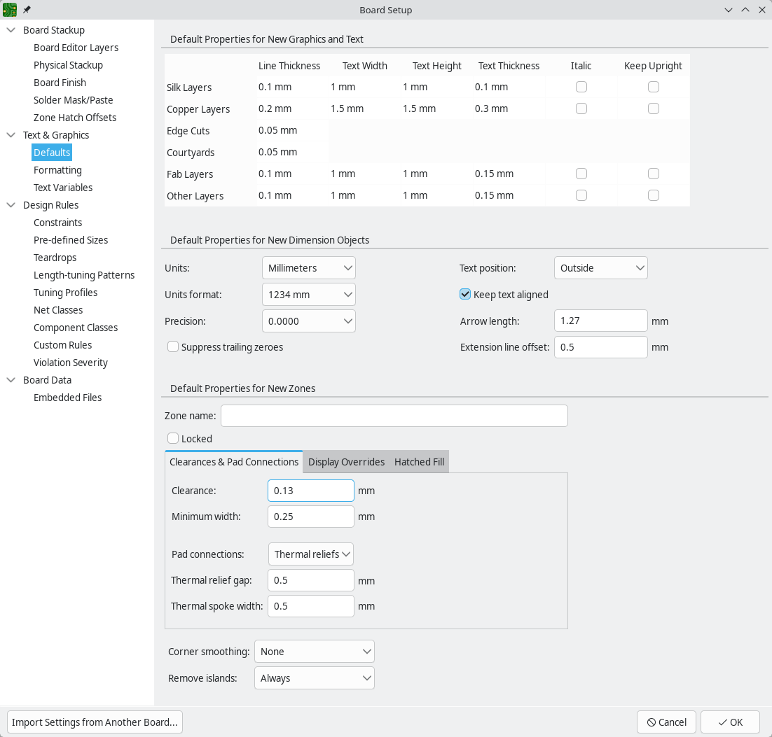The width and height of the screenshot is (772, 737).
Task: Uncheck Keep text aligned
Action: pyautogui.click(x=465, y=294)
